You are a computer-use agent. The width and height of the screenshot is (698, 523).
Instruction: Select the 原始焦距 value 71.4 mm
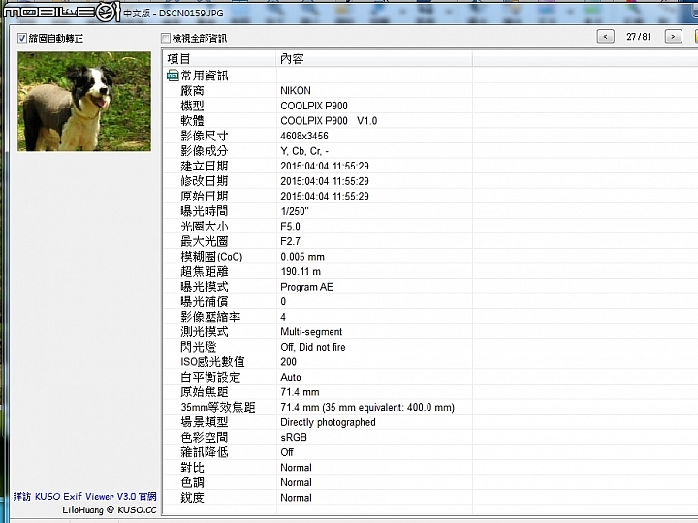coord(300,392)
